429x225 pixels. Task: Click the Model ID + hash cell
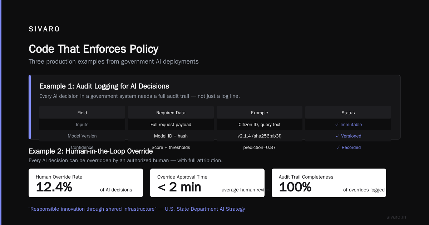click(x=171, y=136)
